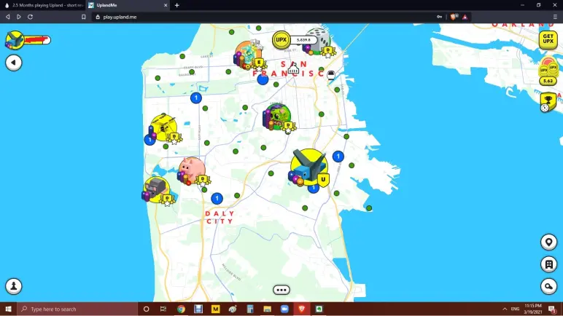Click the Type here to search box

[x=77, y=309]
